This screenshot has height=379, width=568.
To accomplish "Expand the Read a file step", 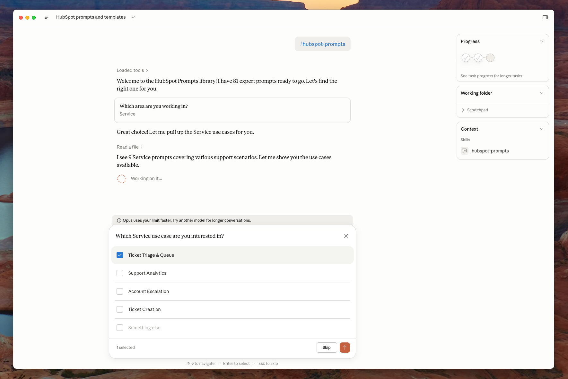I will point(130,147).
